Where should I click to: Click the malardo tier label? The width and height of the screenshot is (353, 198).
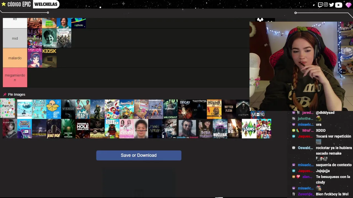(x=15, y=58)
